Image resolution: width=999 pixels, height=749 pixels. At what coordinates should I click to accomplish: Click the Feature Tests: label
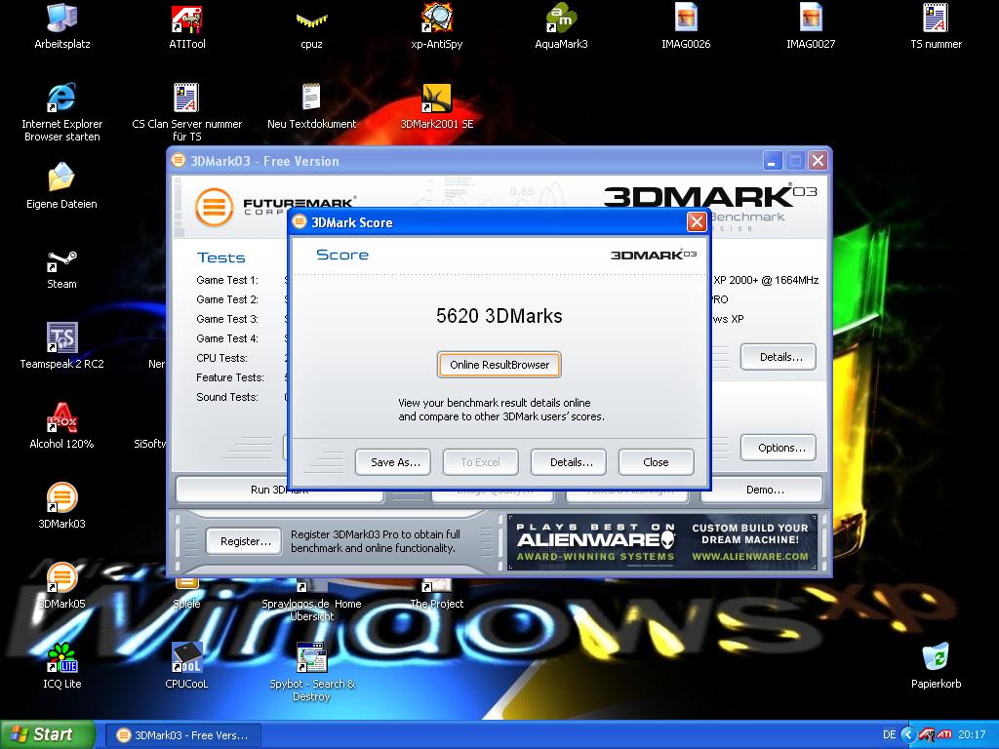click(230, 377)
